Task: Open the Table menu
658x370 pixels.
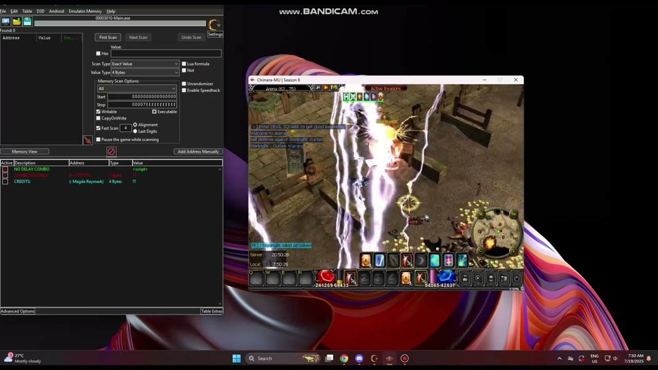Action: (x=27, y=11)
